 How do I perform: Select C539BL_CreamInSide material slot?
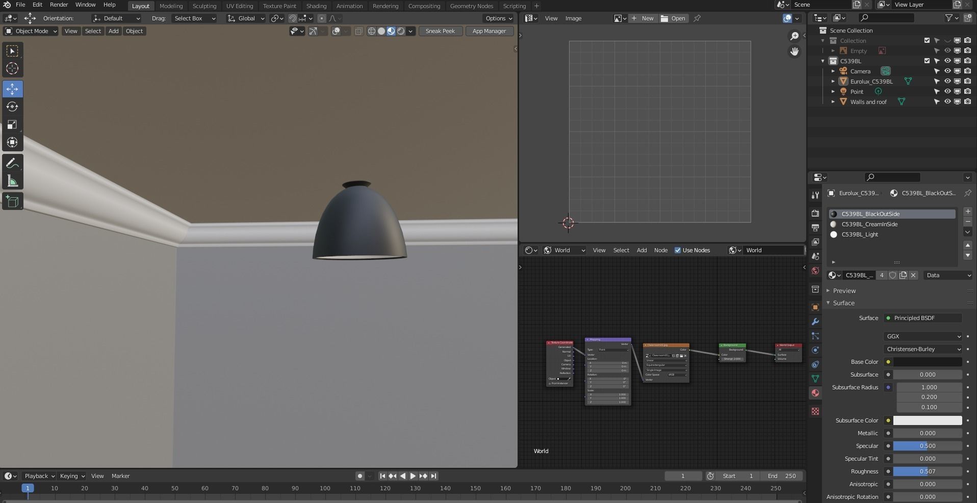click(x=891, y=224)
